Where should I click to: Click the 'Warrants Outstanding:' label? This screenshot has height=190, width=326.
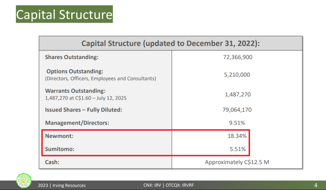click(x=75, y=91)
